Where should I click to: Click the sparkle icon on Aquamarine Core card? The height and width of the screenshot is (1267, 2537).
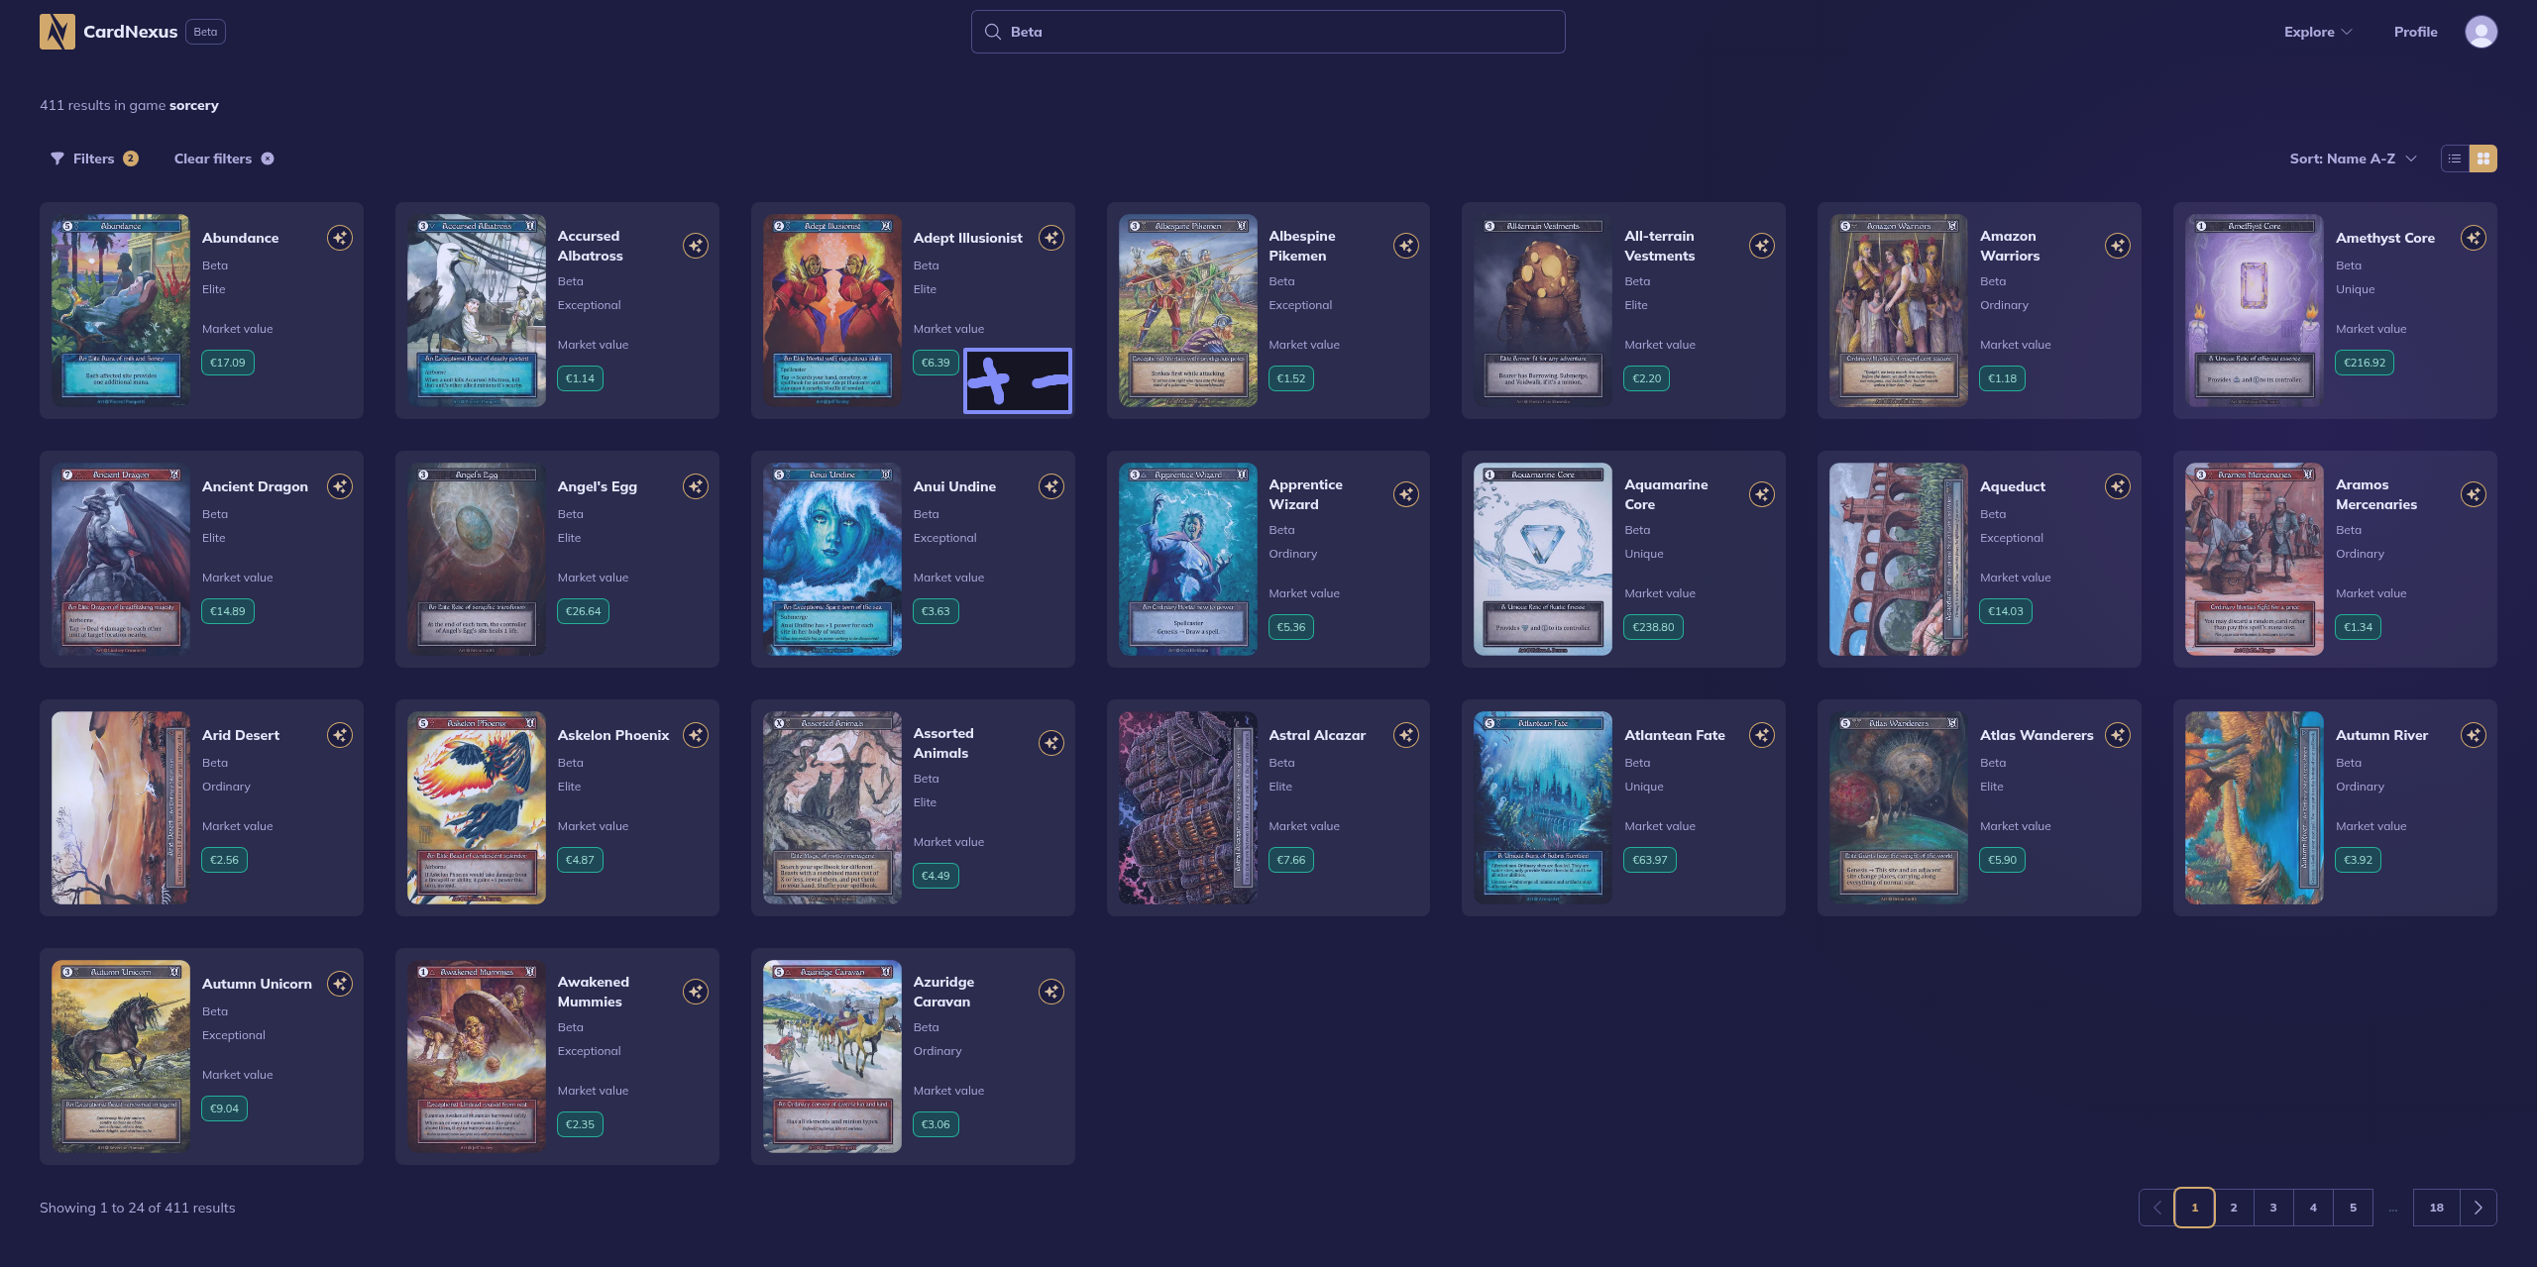point(1762,494)
